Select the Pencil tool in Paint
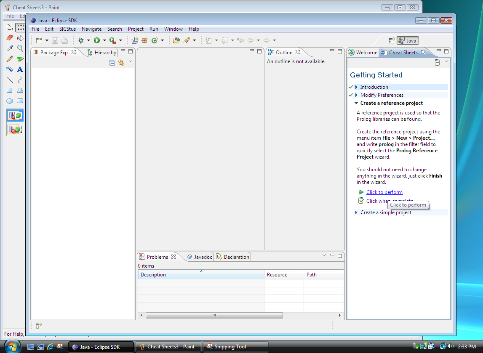 click(x=10, y=59)
